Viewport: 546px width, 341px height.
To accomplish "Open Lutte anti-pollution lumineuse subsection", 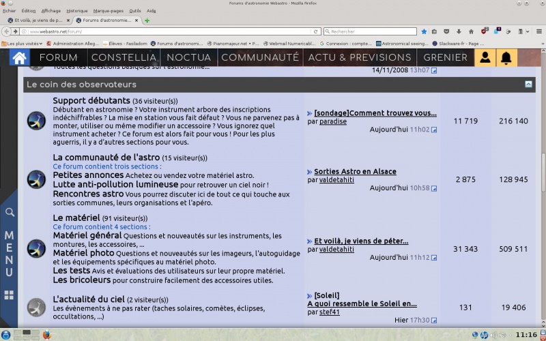I will click(x=115, y=184).
